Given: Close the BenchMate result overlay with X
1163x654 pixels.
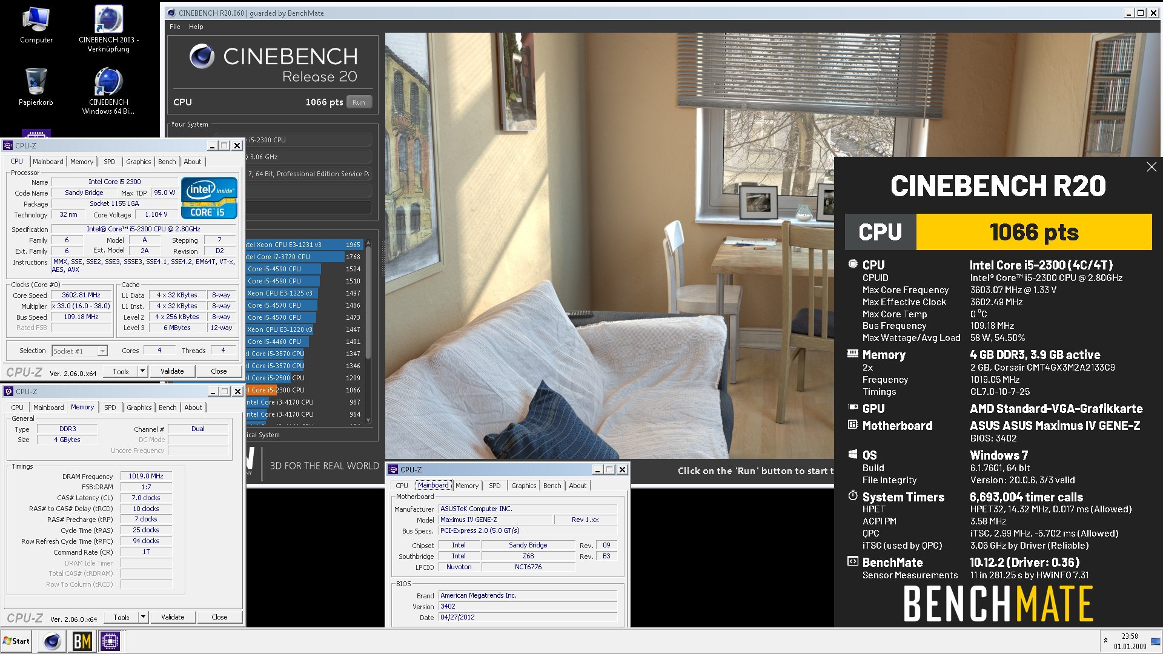Looking at the screenshot, I should point(1151,167).
